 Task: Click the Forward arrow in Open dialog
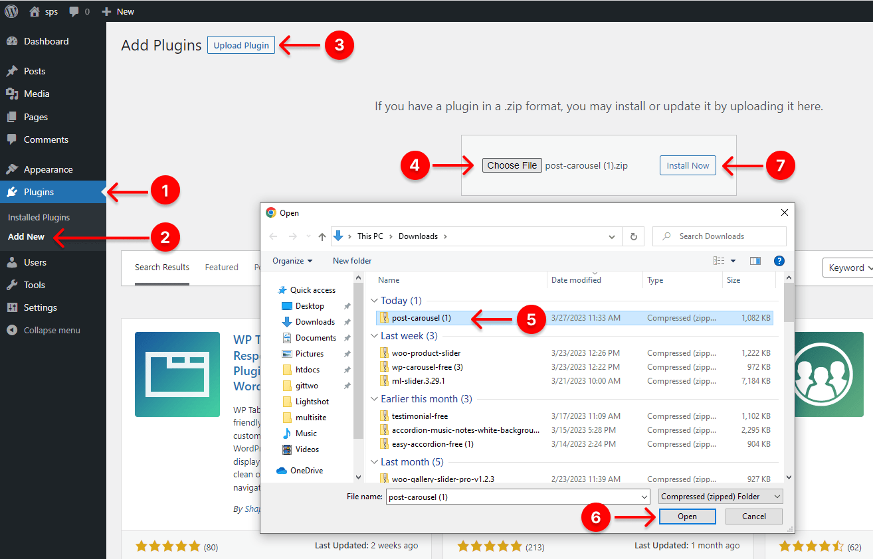tap(292, 236)
